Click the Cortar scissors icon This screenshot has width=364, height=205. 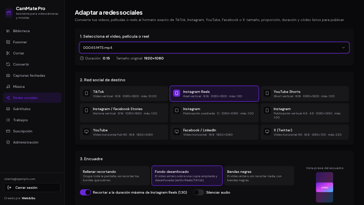[8, 53]
